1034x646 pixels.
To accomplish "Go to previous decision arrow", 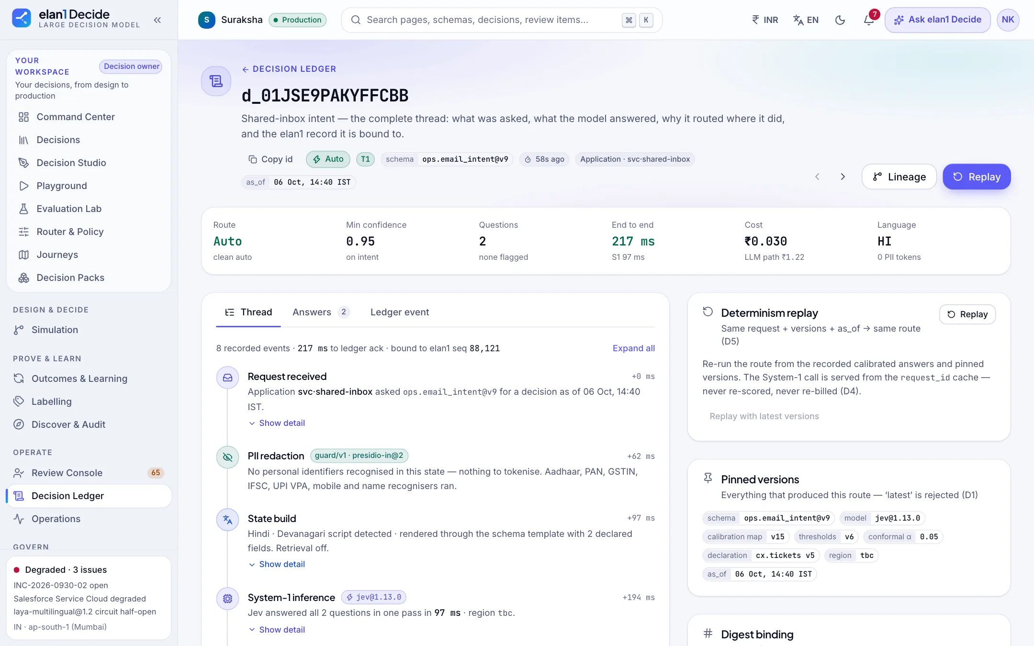I will 817,177.
